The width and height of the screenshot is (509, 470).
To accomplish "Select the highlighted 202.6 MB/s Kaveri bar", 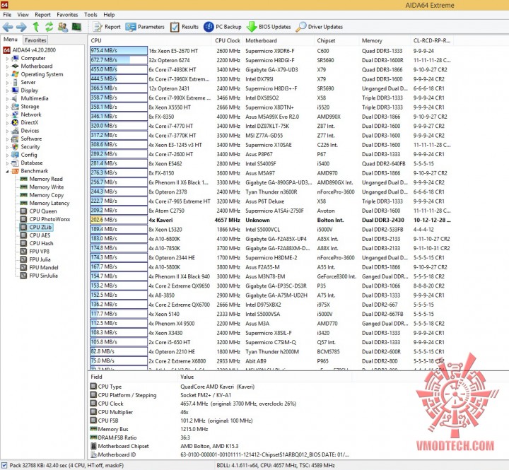I will [119, 220].
